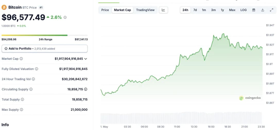Download the chart data

(x=263, y=10)
